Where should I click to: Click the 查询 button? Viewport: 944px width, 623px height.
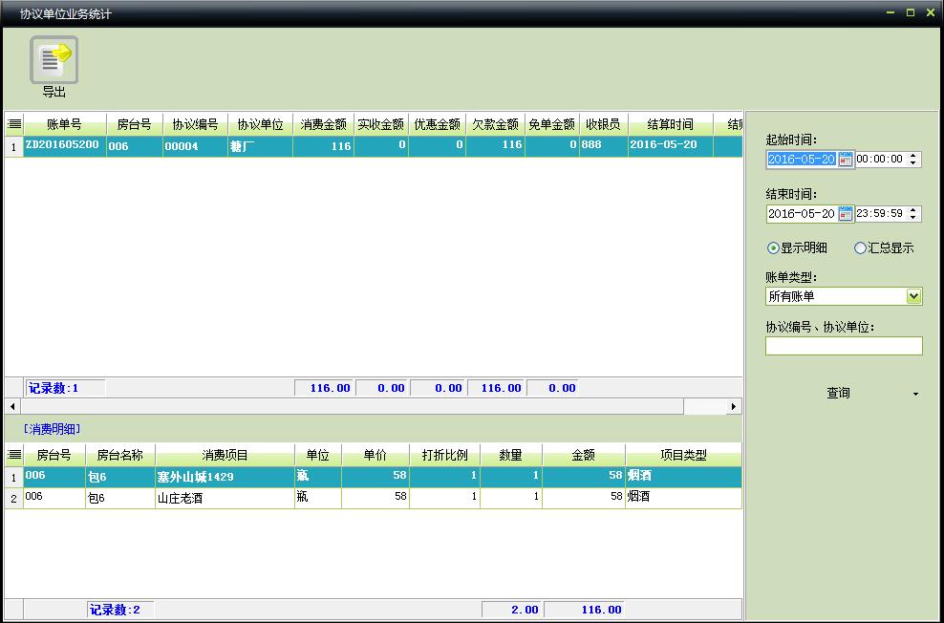point(838,393)
